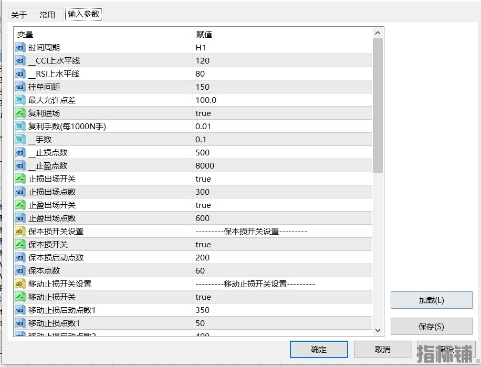Click the vertical scrollbar thumb
The width and height of the screenshot is (481, 367).
tap(378, 105)
